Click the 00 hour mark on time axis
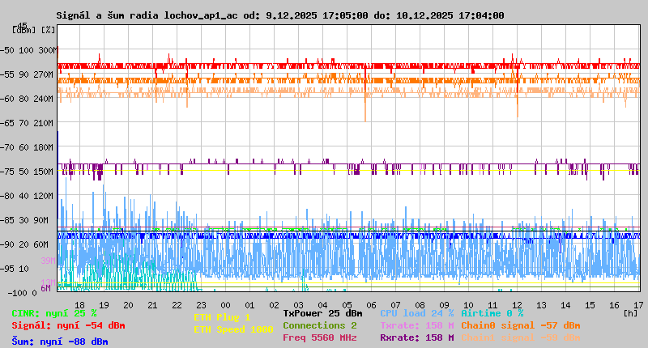The height and width of the screenshot is (348, 648). pyautogui.click(x=225, y=304)
